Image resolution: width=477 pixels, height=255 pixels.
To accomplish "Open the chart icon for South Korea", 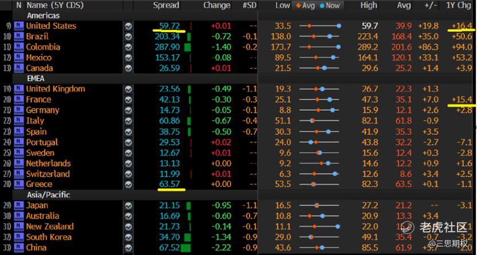I will tap(128, 237).
